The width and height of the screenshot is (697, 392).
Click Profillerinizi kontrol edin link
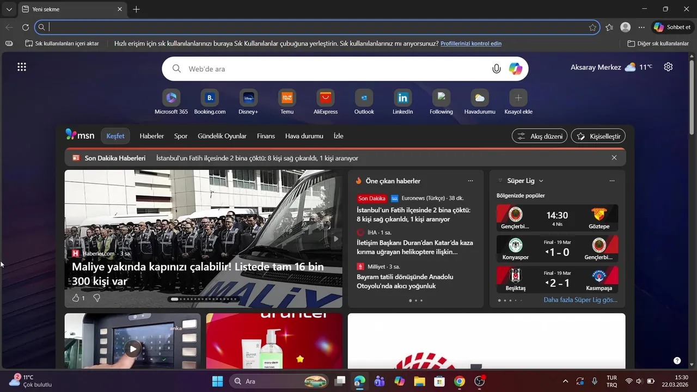coord(471,44)
